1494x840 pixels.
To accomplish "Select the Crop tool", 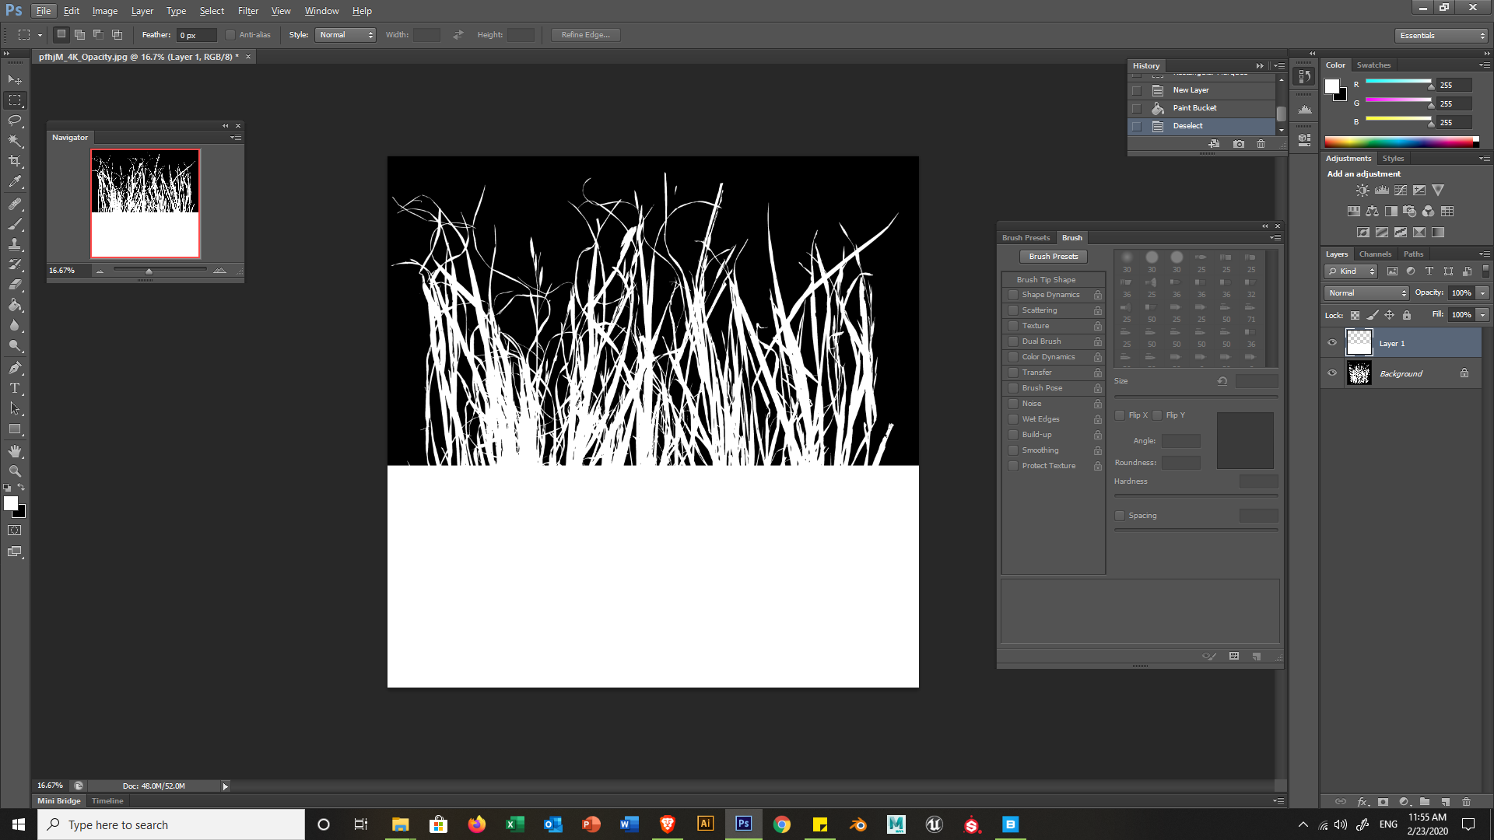I will (15, 161).
